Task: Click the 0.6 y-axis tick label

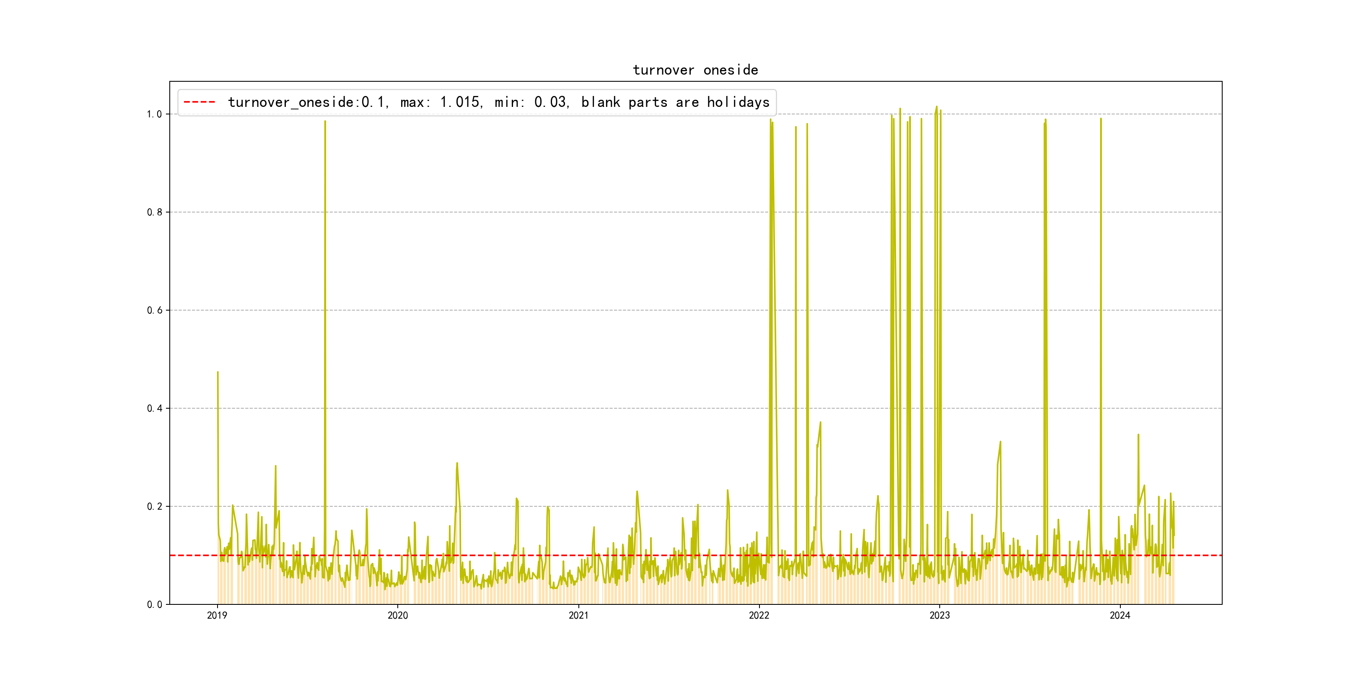Action: [x=155, y=311]
